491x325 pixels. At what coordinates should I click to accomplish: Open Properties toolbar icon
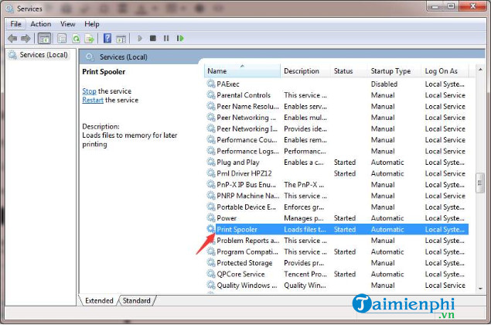pyautogui.click(x=62, y=39)
